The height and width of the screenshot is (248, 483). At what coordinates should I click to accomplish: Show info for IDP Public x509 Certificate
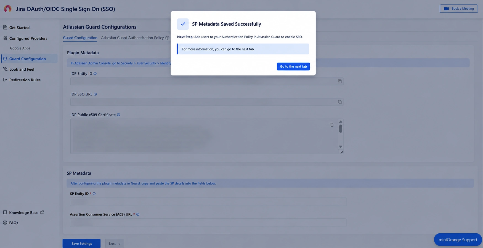118,115
